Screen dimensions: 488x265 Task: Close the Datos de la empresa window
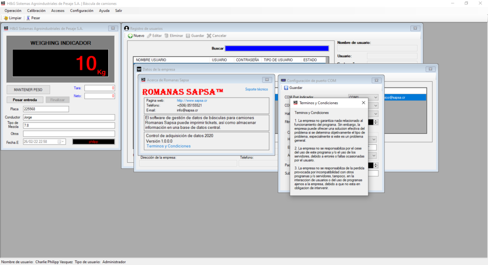pyautogui.click(x=430, y=69)
